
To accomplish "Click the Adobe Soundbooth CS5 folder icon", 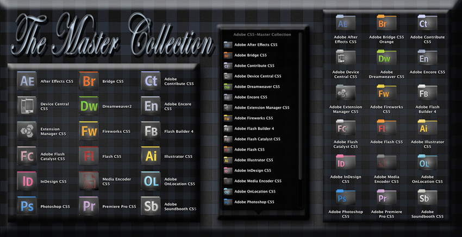I will pyautogui.click(x=427, y=197).
